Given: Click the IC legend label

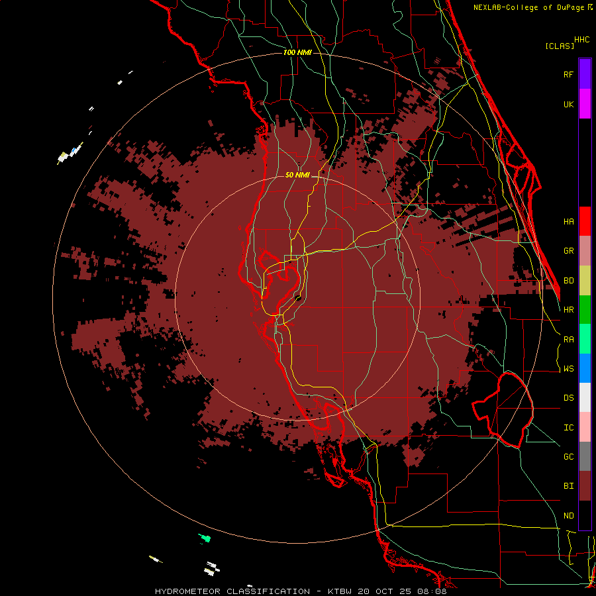Looking at the screenshot, I should tap(569, 428).
